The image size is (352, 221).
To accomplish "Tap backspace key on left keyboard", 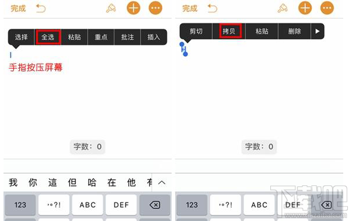I will [155, 205].
